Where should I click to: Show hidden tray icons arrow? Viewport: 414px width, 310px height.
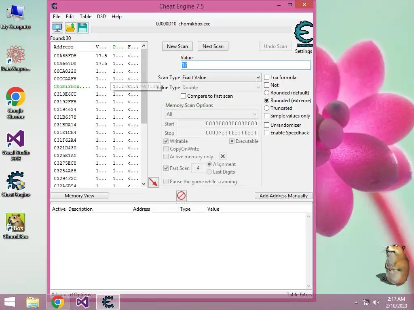click(x=357, y=302)
